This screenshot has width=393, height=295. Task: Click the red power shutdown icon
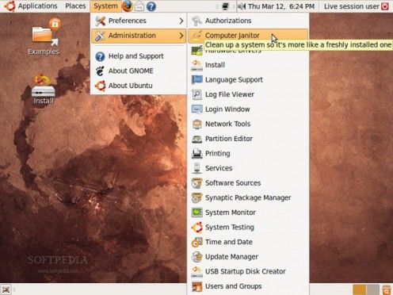[x=385, y=6]
